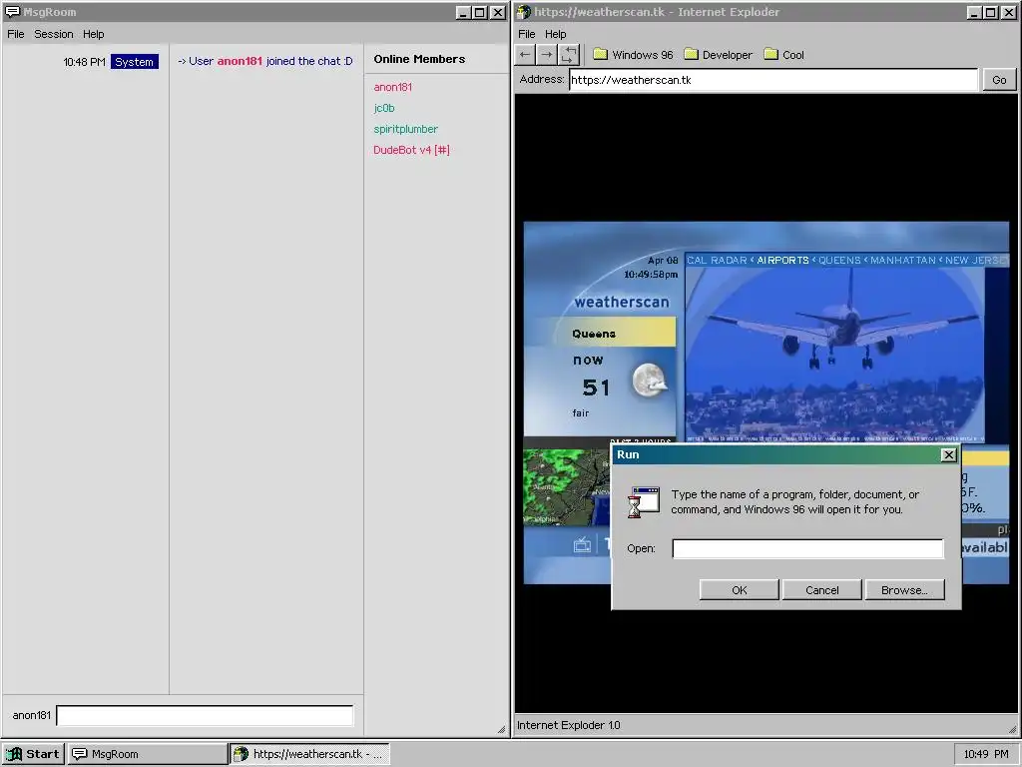
Task: Select QUEENS tab in weatherscan
Action: [x=839, y=260]
